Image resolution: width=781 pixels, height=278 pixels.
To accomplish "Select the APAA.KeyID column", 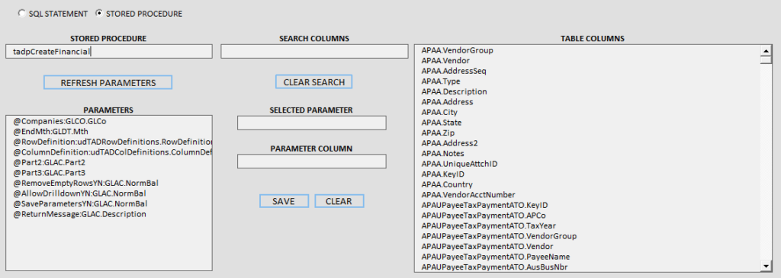I will pyautogui.click(x=588, y=174).
